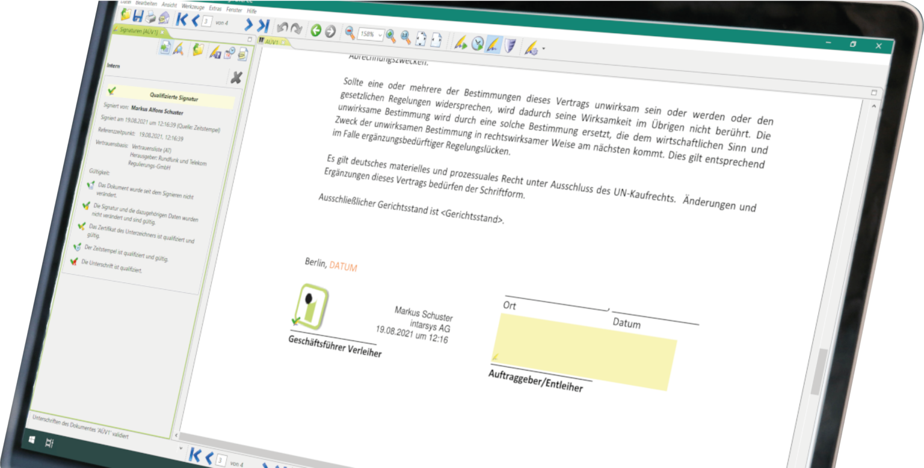Click the page number input field
The image size is (924, 468).
(206, 22)
